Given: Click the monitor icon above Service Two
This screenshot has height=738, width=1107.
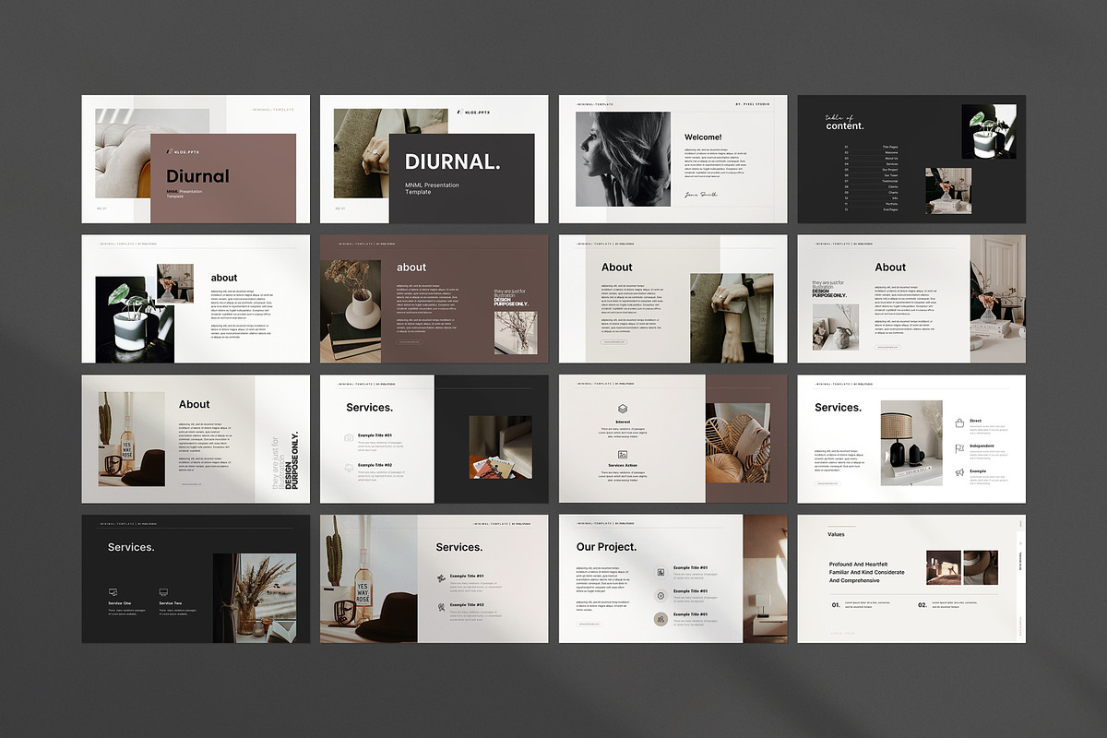Looking at the screenshot, I should tap(163, 591).
